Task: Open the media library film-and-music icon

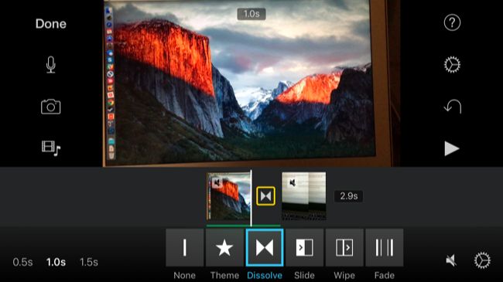Action: [50, 148]
